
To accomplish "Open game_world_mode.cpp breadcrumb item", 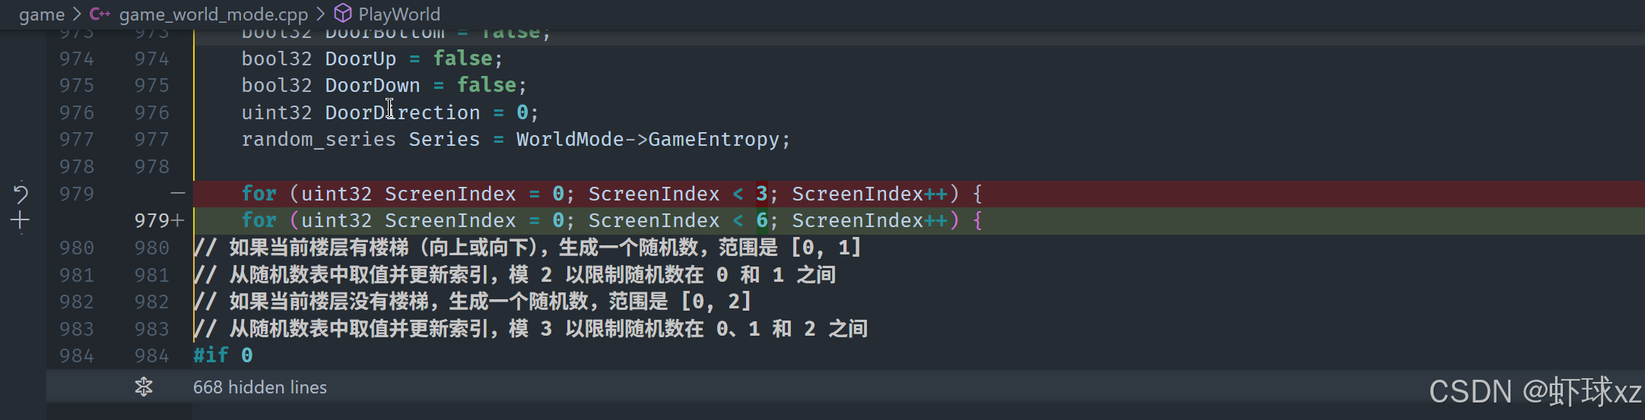I will click(x=214, y=14).
